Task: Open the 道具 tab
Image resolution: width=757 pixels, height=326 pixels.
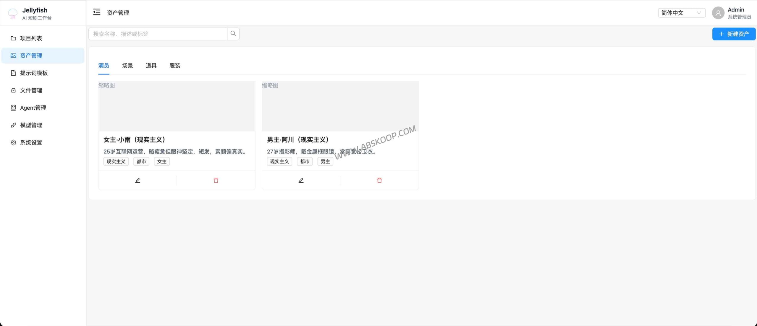Action: [151, 66]
